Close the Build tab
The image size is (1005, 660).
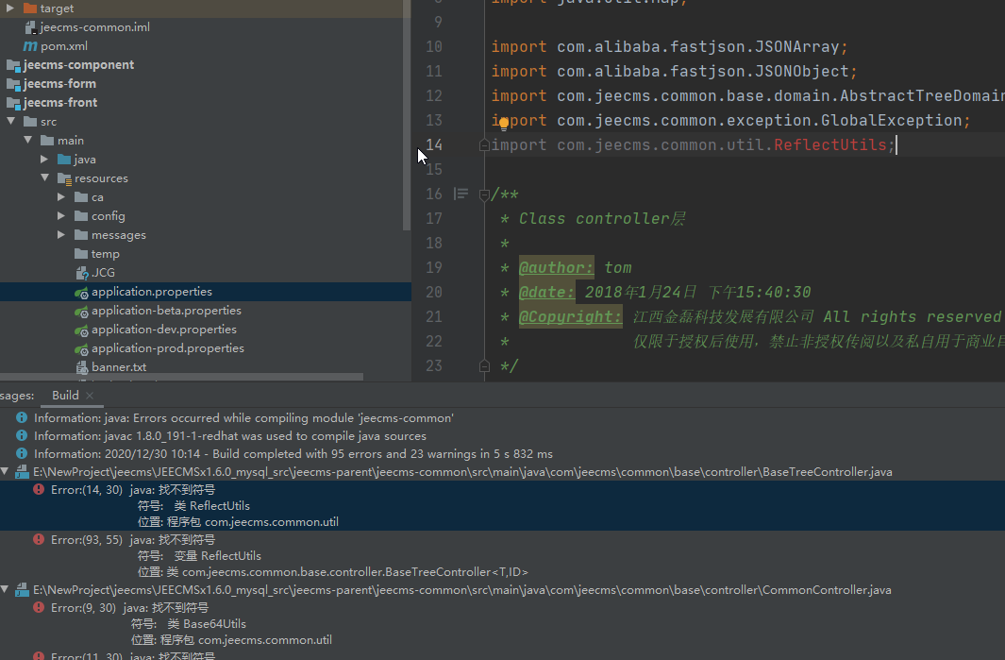point(91,396)
